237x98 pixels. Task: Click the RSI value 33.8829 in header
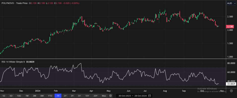[x=30, y=62]
